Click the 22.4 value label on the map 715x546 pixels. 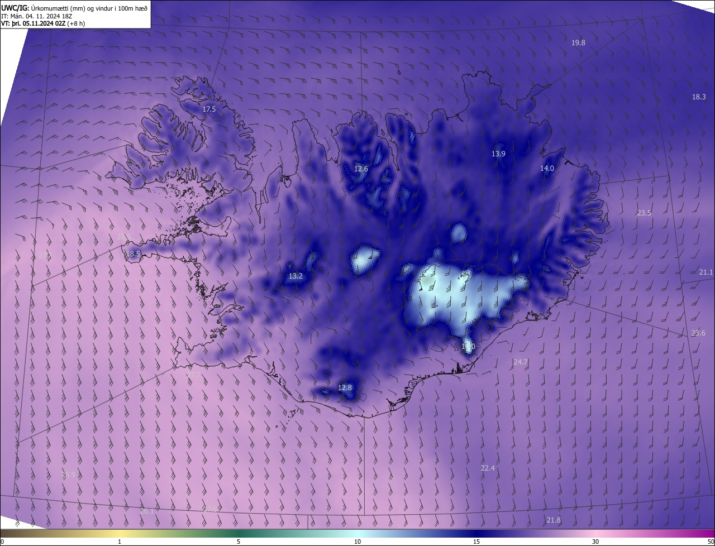pyautogui.click(x=488, y=468)
